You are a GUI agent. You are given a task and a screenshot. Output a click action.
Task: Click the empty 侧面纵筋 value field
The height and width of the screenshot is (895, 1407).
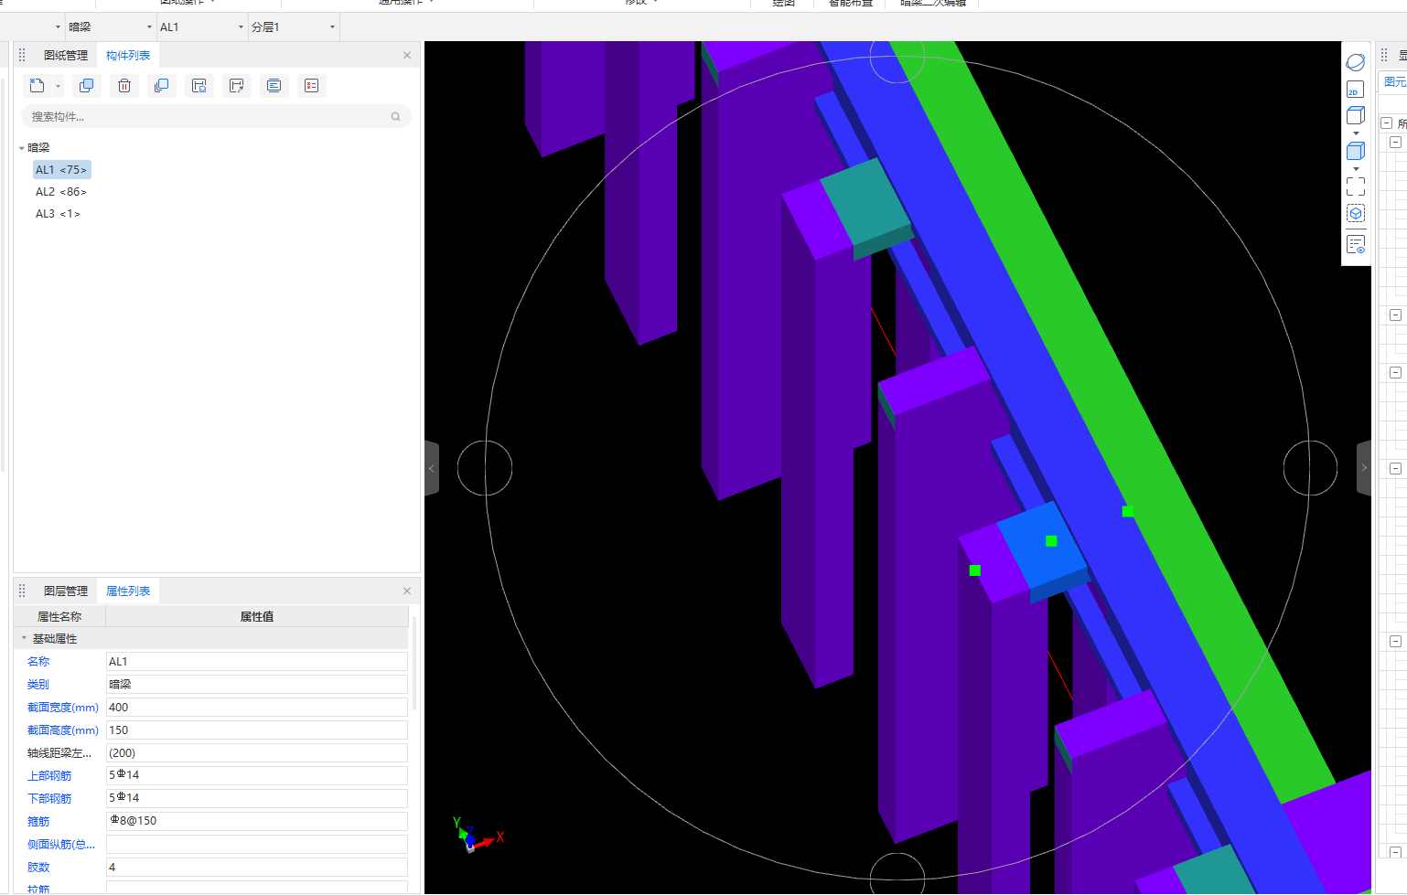pos(257,845)
